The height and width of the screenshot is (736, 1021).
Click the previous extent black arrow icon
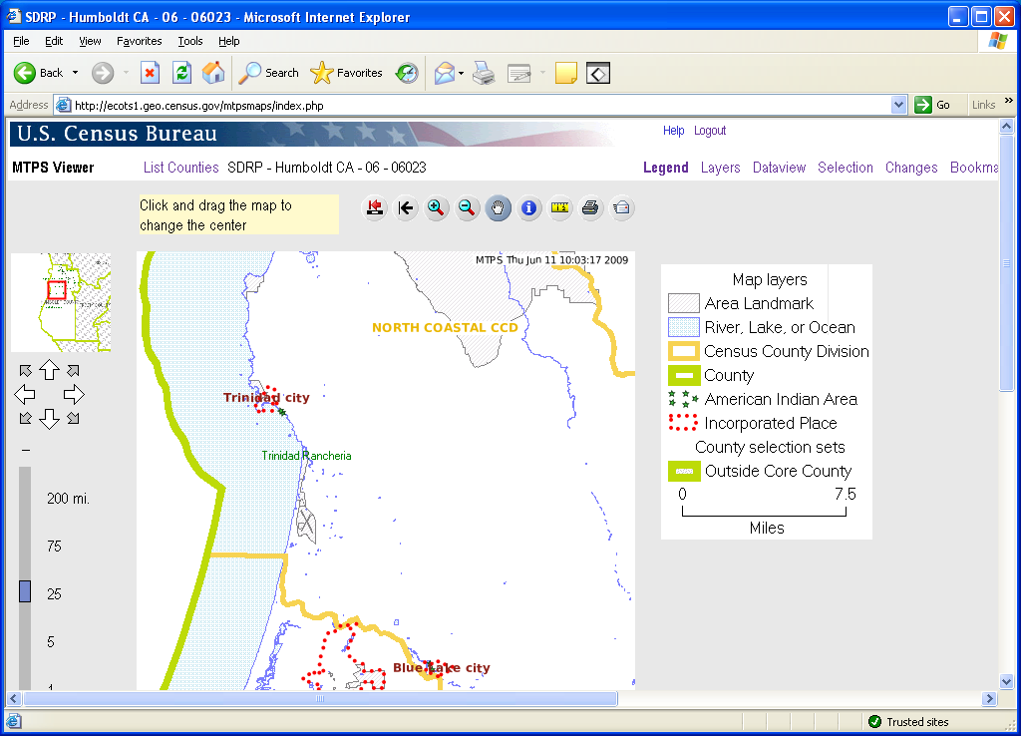click(x=405, y=208)
